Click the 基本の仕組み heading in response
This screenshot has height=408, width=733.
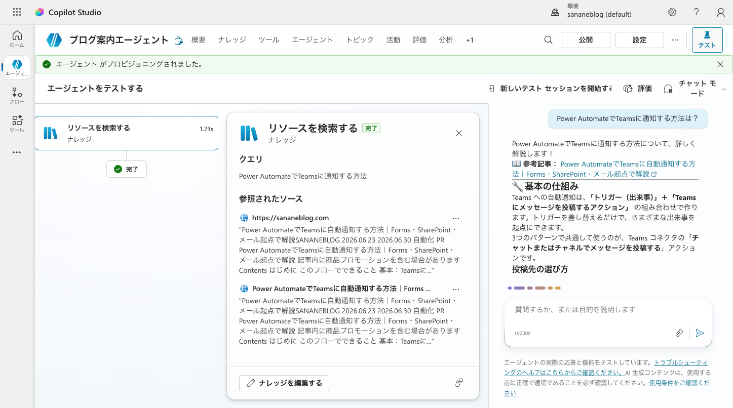click(x=552, y=186)
